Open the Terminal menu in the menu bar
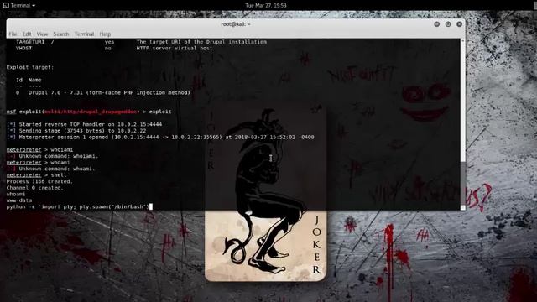Screen dimensions: 537x302 (84, 34)
